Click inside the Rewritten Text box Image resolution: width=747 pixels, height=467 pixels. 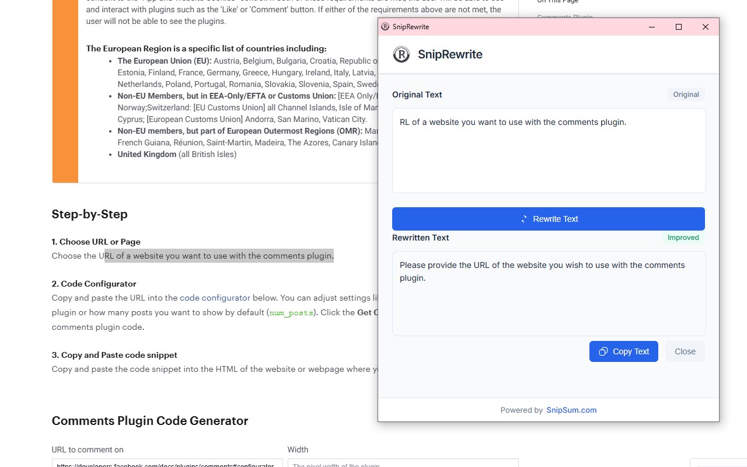tap(549, 294)
